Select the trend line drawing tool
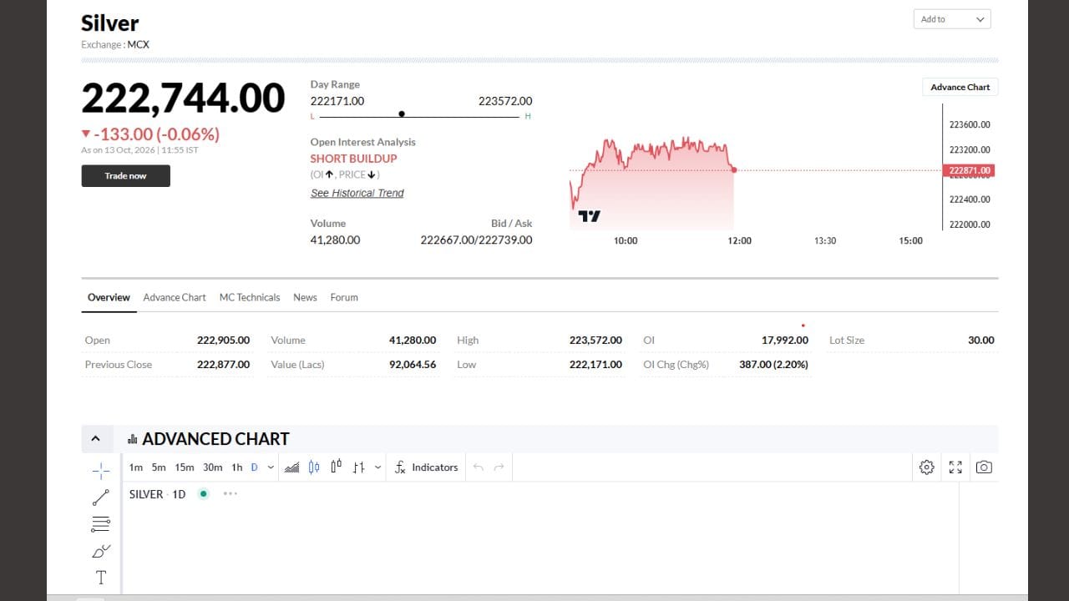 click(x=100, y=497)
